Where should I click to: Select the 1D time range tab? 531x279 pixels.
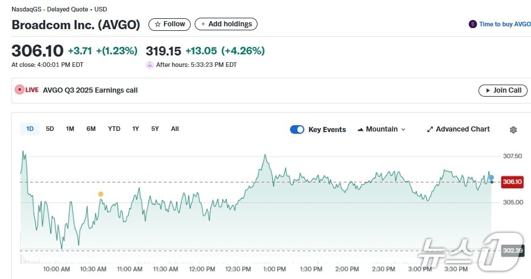30,129
